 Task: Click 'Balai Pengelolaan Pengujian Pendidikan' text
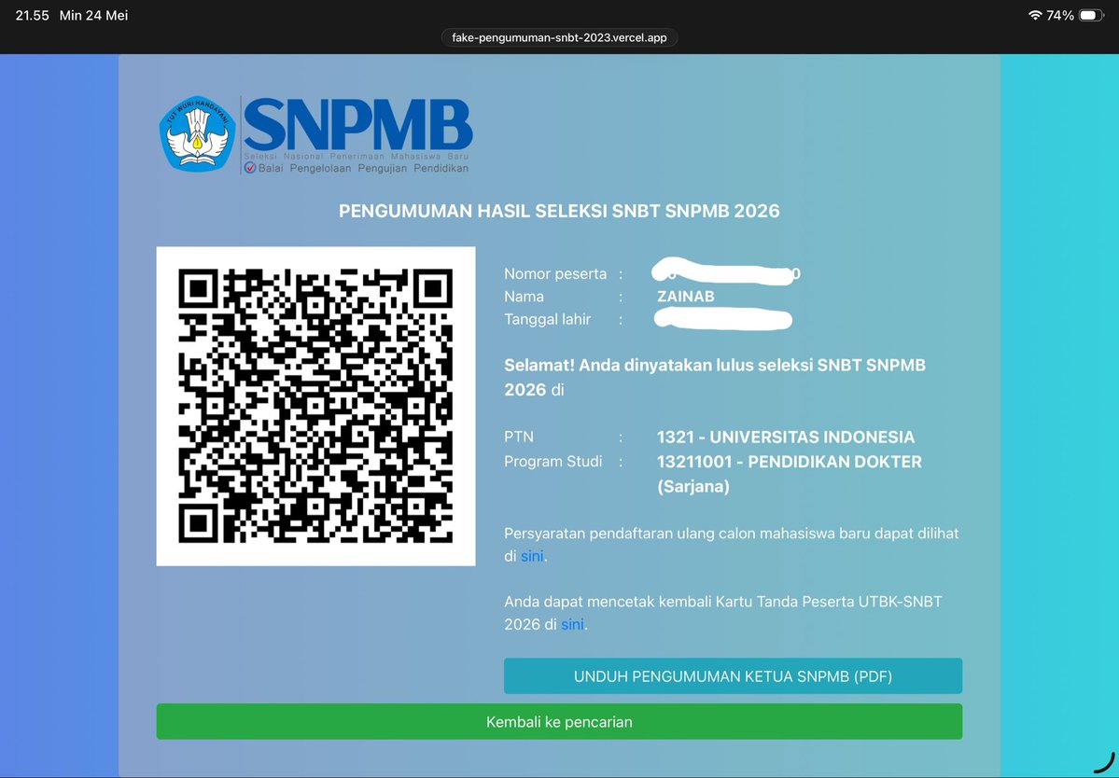point(363,168)
